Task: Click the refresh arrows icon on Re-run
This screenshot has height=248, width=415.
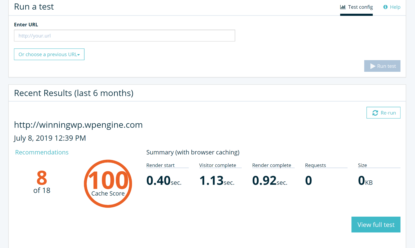Action: 375,113
